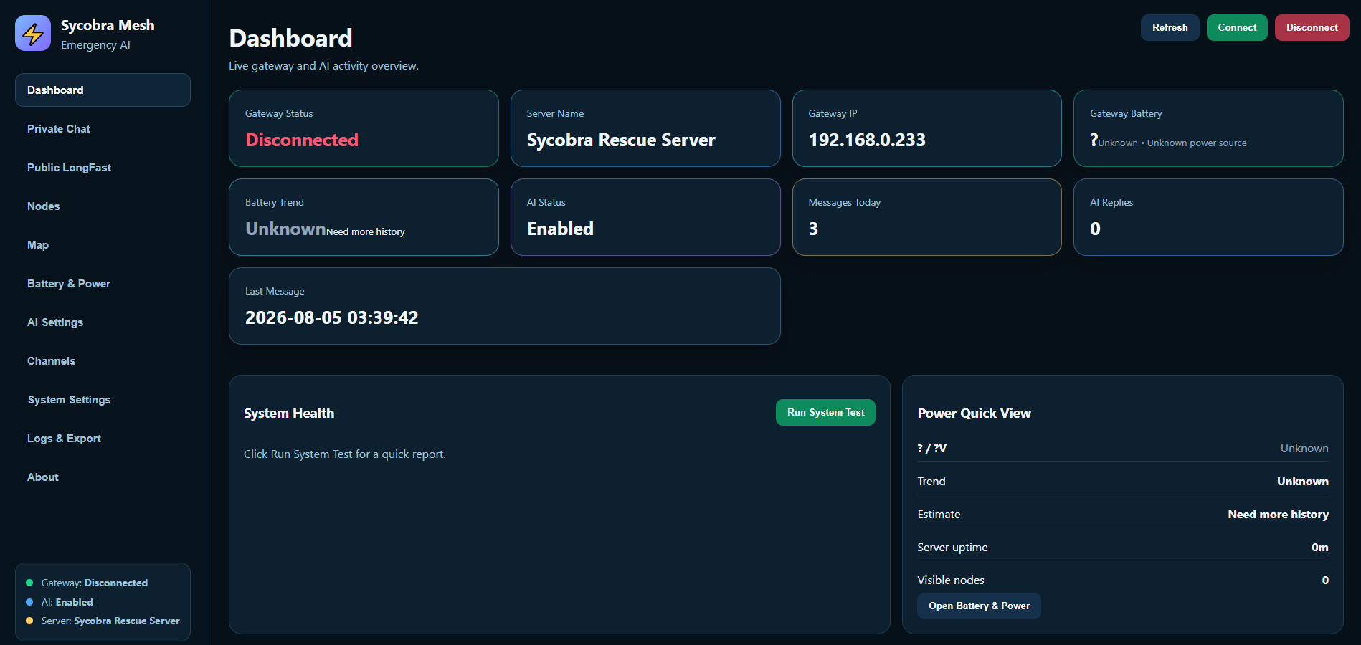Go to Public LongFast channel

pos(103,168)
